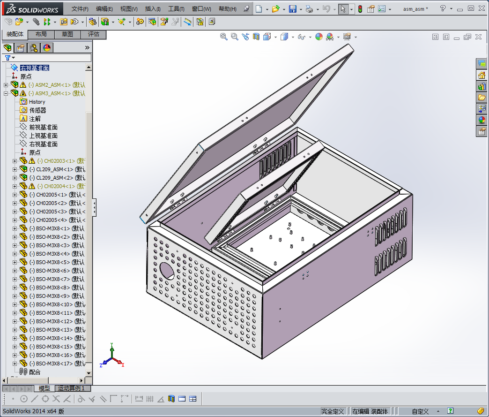Viewport: 489px width, 417px height.
Task: Toggle the bottom toolbar section view cylinder icon
Action: click(x=171, y=399)
